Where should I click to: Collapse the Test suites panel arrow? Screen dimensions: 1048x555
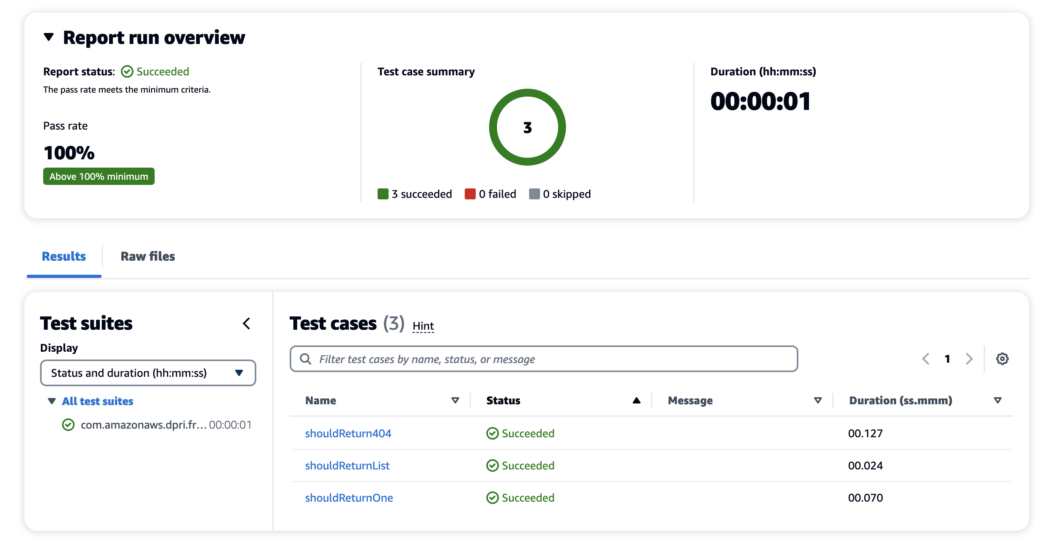pos(246,323)
